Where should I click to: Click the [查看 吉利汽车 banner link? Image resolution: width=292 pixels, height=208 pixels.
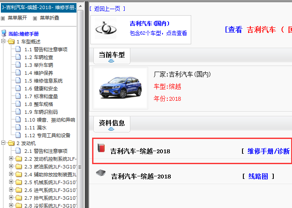click(x=258, y=30)
